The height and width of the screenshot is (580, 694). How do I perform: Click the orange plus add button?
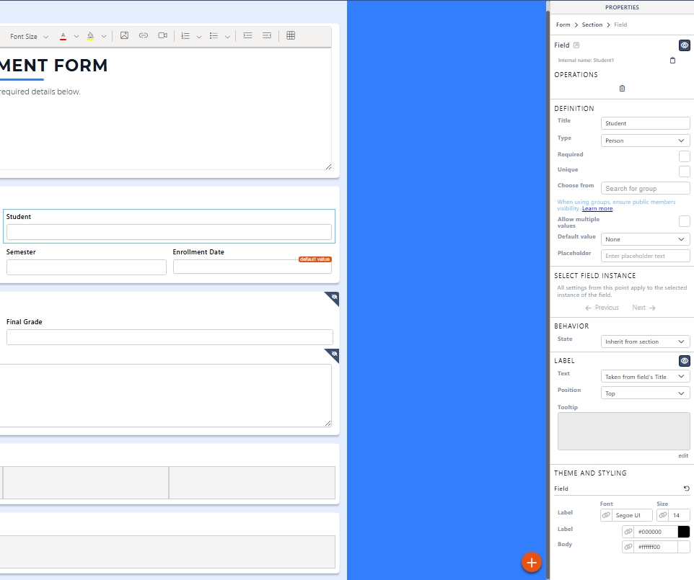coord(532,562)
